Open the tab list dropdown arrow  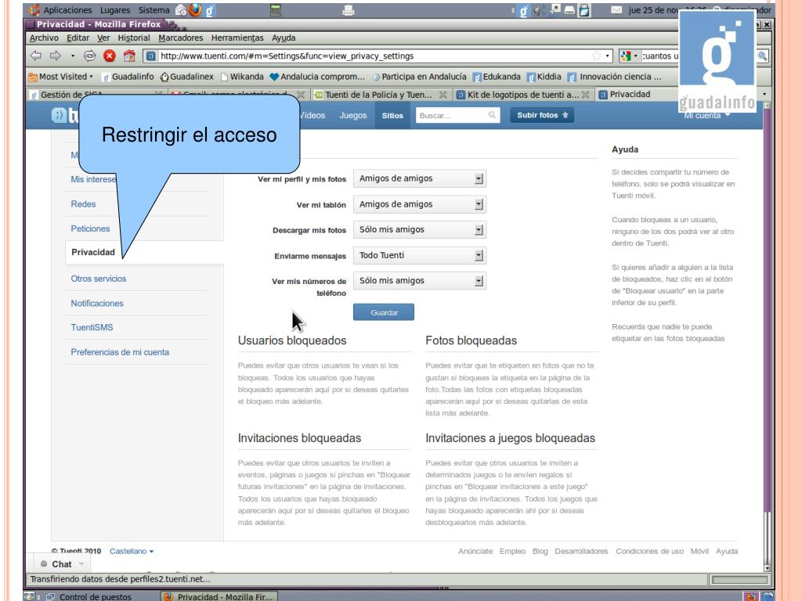(x=764, y=94)
